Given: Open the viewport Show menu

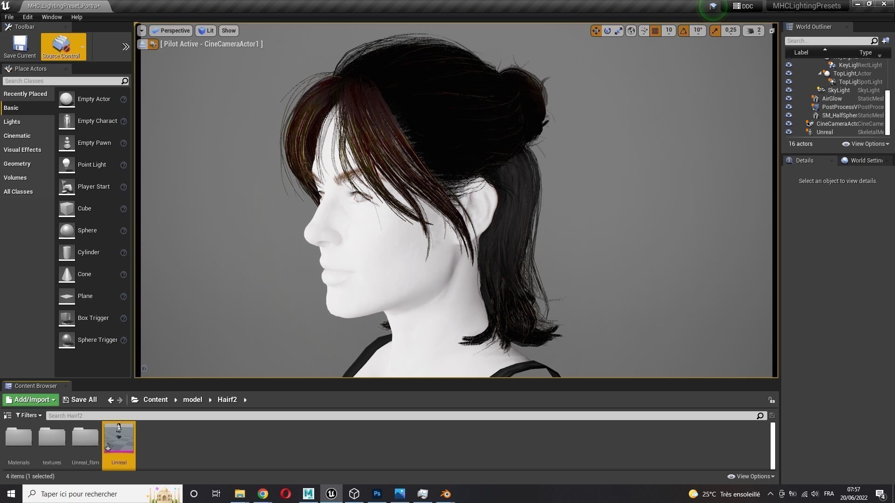Looking at the screenshot, I should [228, 31].
